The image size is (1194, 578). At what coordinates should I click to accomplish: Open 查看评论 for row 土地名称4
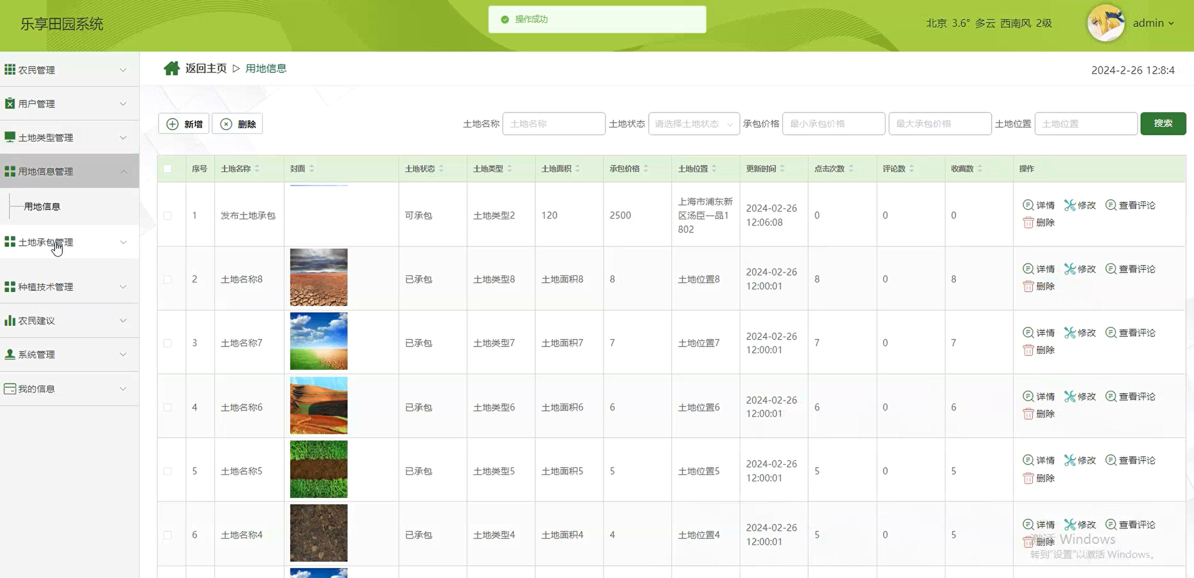pos(1130,524)
